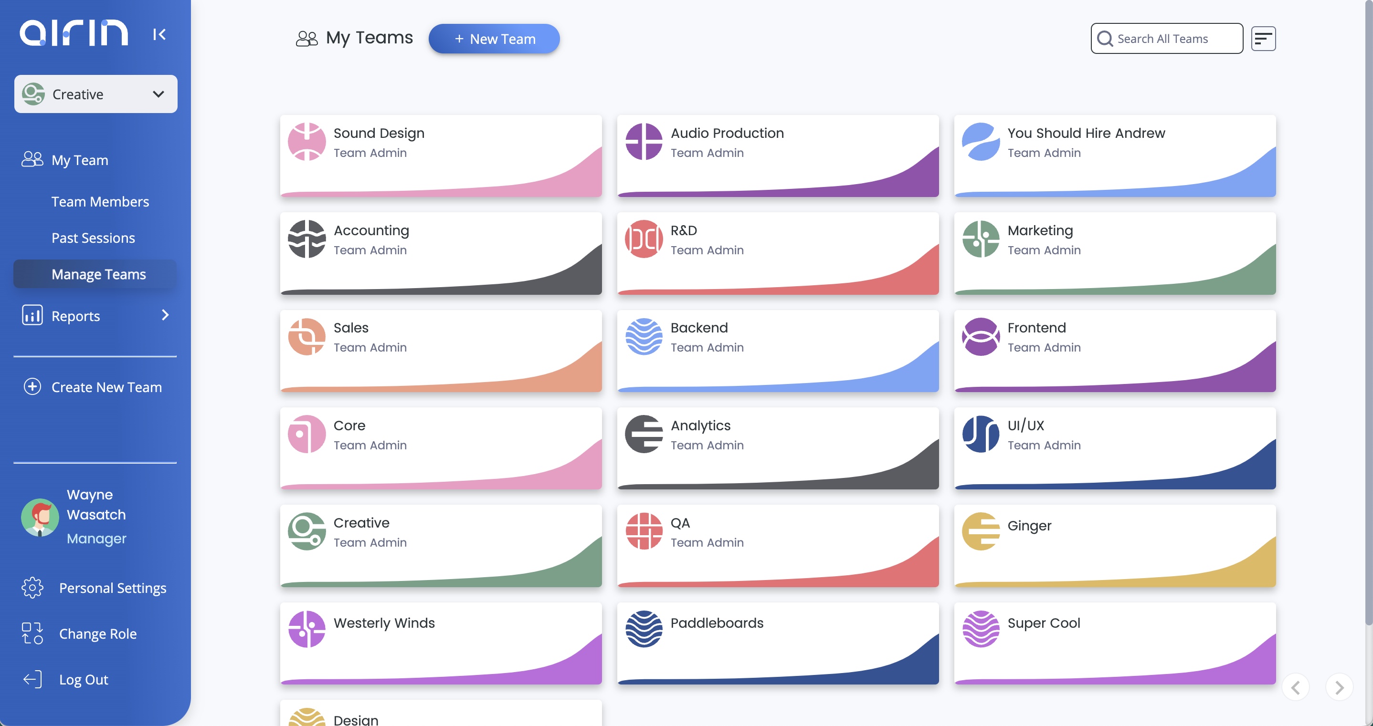Click the UI/UX team logo
Viewport: 1373px width, 726px height.
point(981,434)
